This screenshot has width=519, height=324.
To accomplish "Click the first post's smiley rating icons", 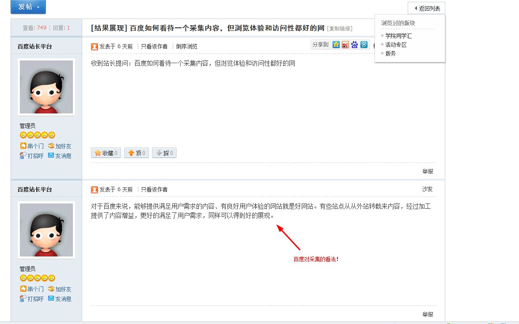I will (38, 135).
